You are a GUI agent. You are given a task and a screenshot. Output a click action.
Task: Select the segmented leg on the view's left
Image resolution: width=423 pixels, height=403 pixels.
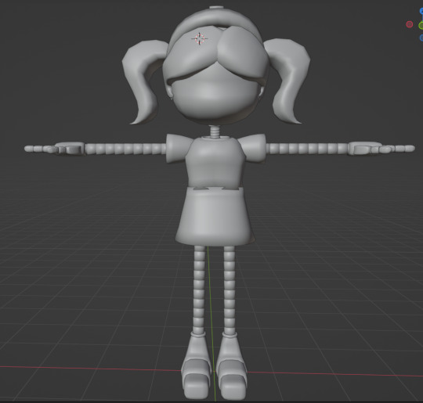pyautogui.click(x=199, y=289)
